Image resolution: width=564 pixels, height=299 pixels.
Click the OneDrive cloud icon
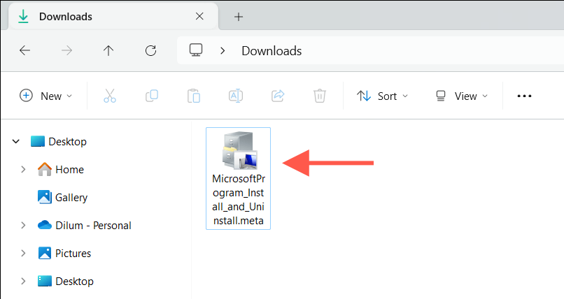45,225
